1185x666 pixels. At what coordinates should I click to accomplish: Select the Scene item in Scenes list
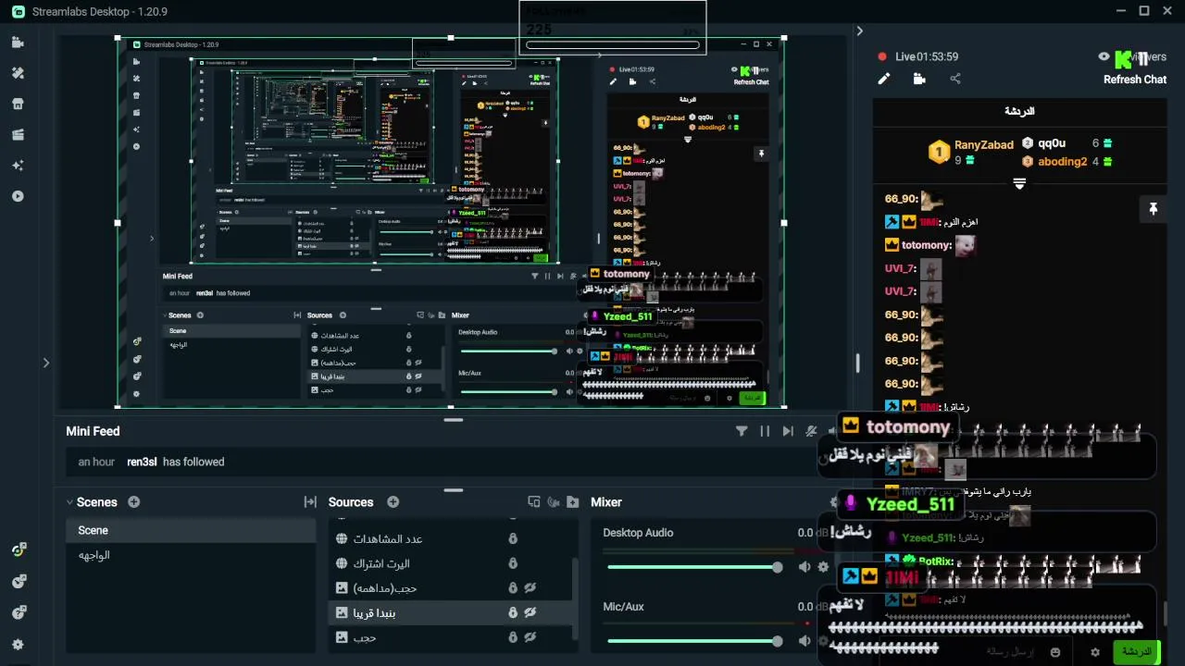pos(191,530)
